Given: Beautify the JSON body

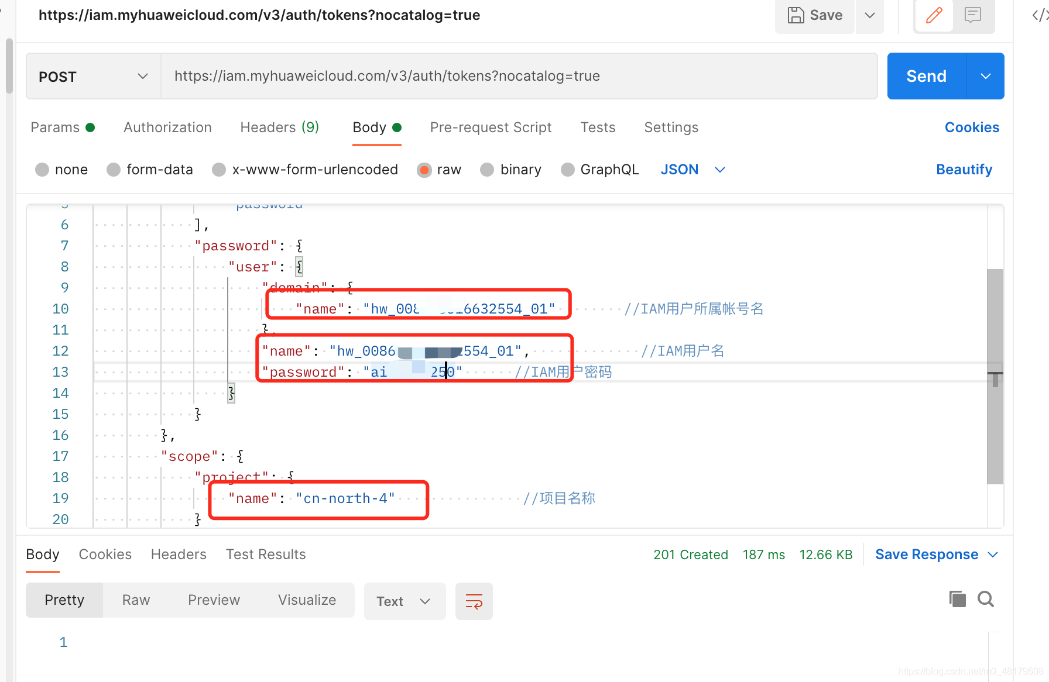Looking at the screenshot, I should click(x=964, y=170).
